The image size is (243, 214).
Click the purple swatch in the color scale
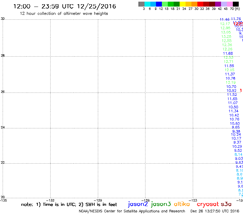click(x=218, y=4)
